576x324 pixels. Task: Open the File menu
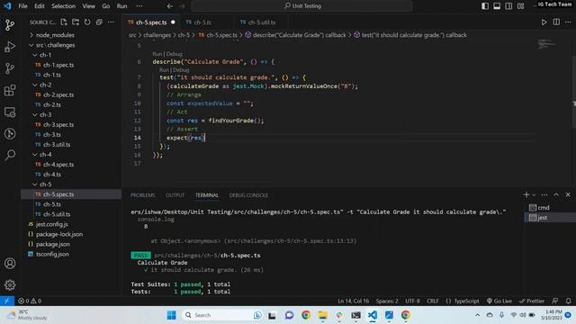(22, 6)
